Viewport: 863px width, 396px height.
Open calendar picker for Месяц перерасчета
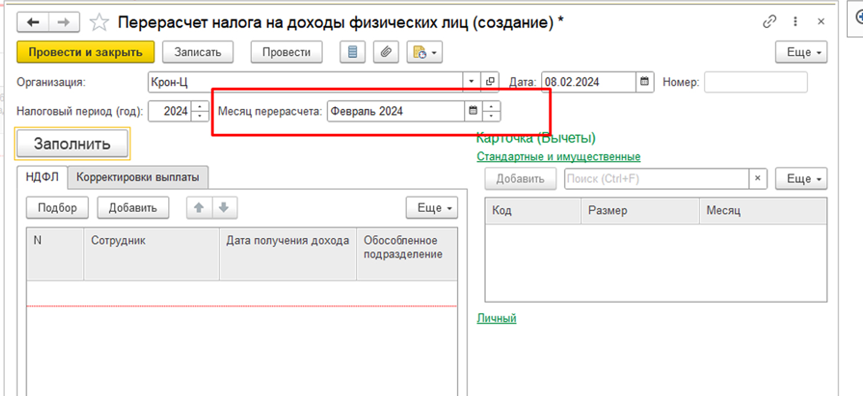coord(473,111)
